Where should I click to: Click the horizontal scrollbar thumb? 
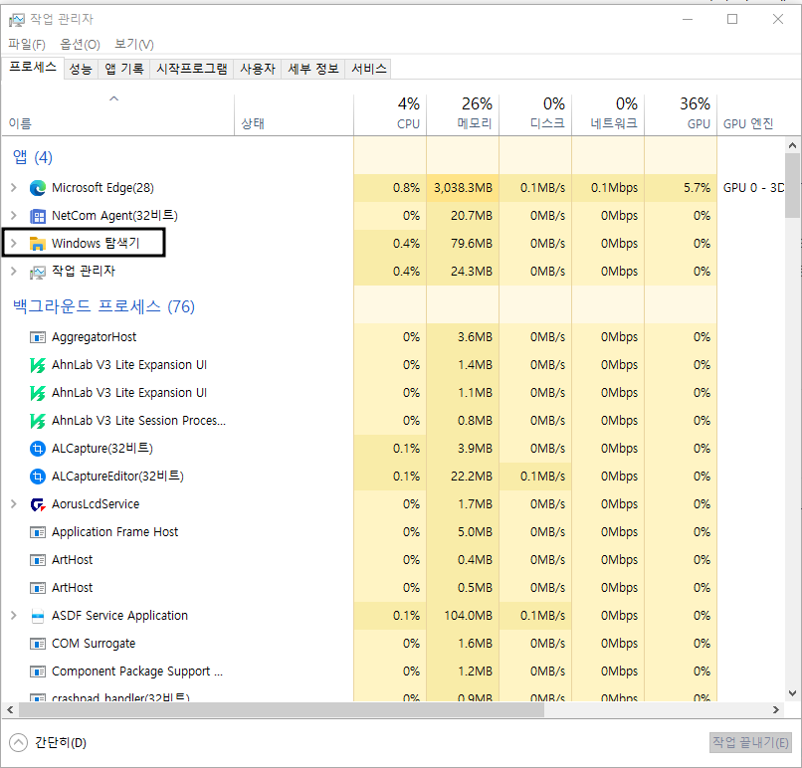coord(282,709)
